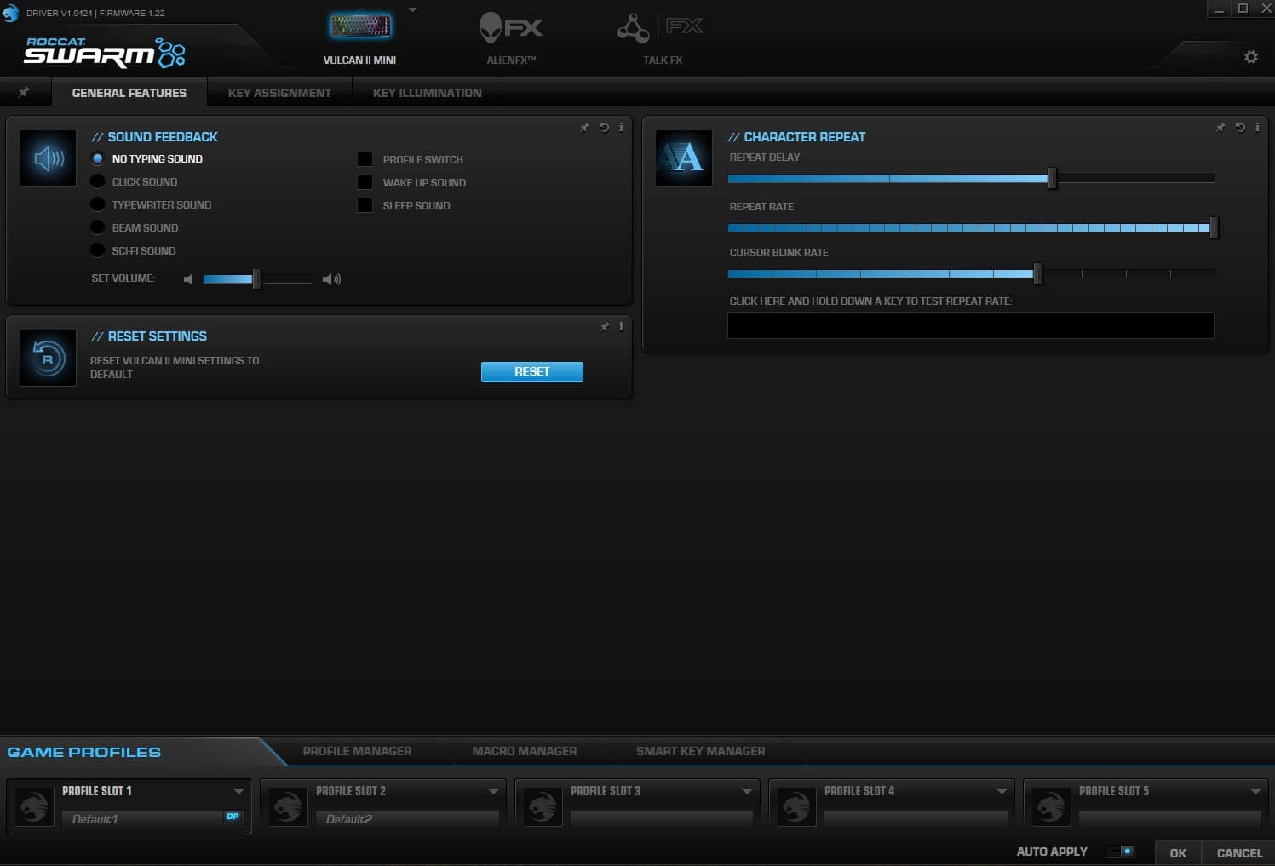Viewport: 1275px width, 866px height.
Task: Pin the Reset Settings panel
Action: [605, 327]
